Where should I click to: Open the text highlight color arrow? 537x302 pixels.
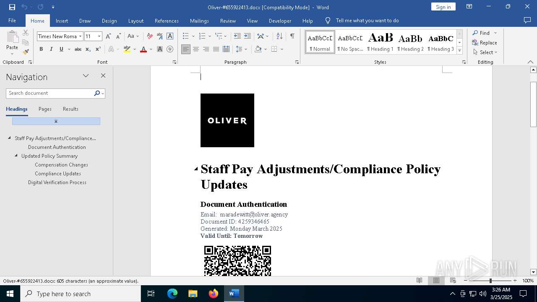pyautogui.click(x=135, y=49)
